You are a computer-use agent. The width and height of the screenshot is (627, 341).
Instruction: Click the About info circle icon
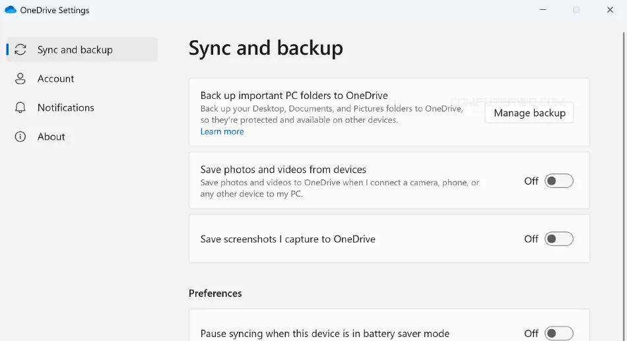(x=20, y=137)
